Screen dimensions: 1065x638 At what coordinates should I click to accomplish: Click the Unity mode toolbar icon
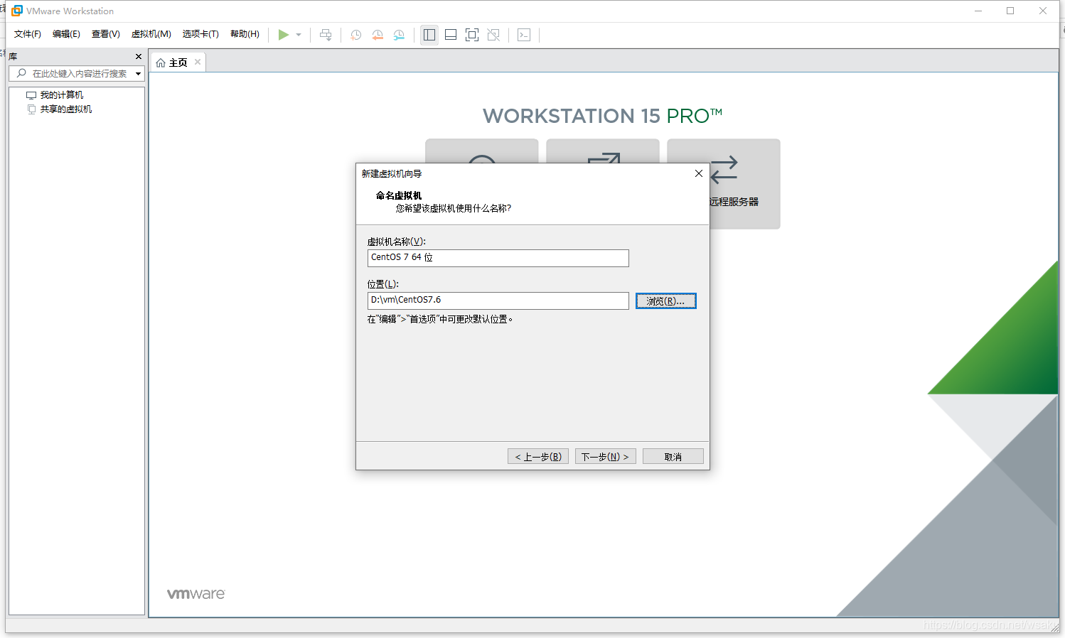point(493,35)
